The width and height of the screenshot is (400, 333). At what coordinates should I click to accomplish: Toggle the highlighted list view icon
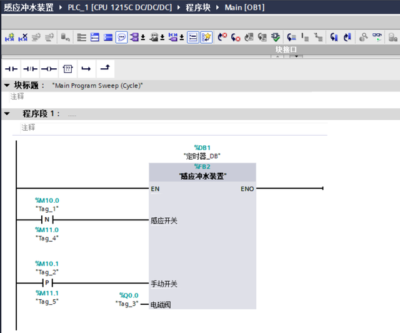coord(193,38)
